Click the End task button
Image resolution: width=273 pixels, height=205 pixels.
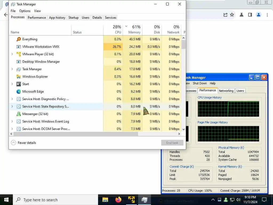(x=172, y=143)
